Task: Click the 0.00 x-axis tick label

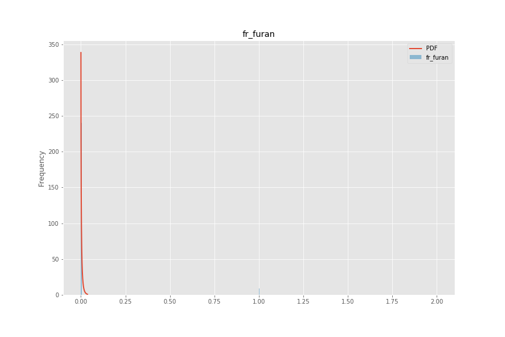Action: [x=81, y=301]
